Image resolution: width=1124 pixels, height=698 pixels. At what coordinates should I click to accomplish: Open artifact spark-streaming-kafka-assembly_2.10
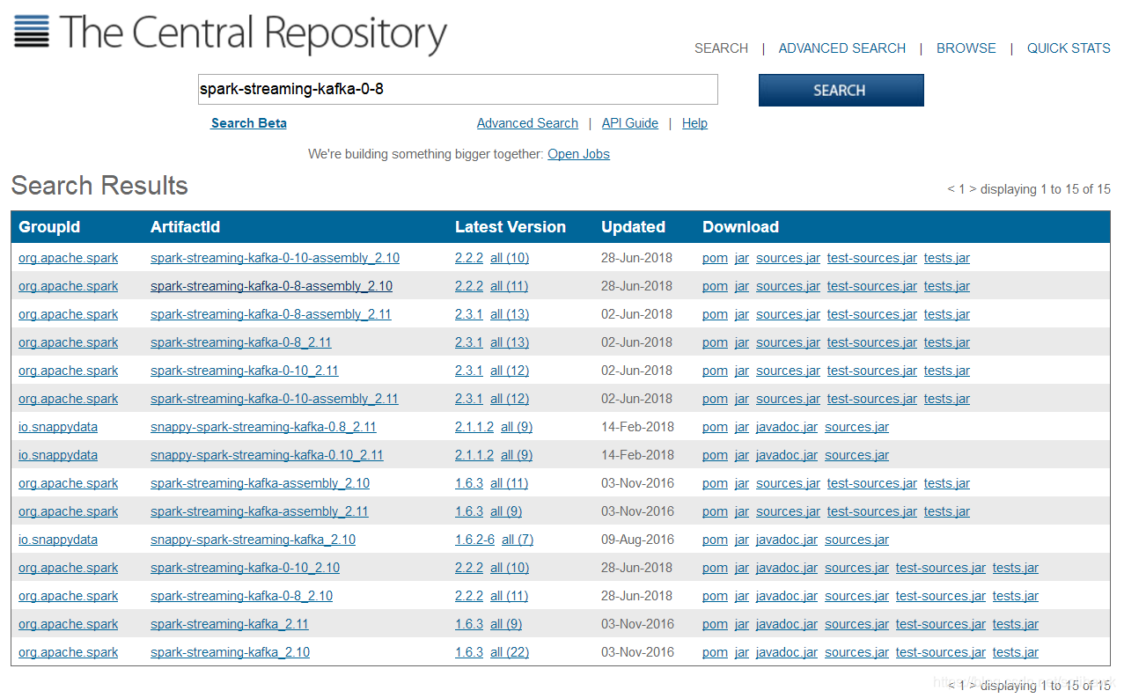[x=260, y=483]
